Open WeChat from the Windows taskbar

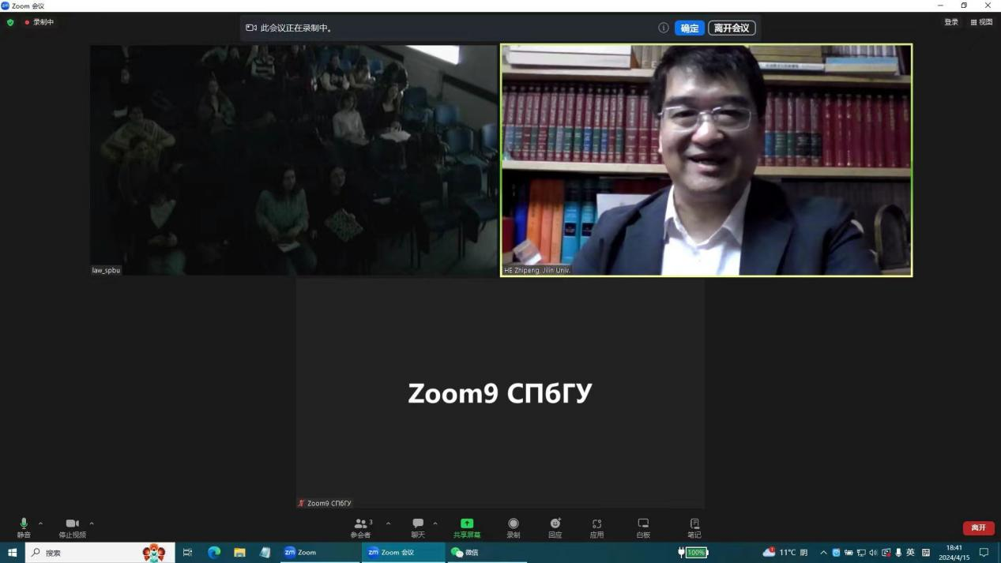click(x=465, y=553)
